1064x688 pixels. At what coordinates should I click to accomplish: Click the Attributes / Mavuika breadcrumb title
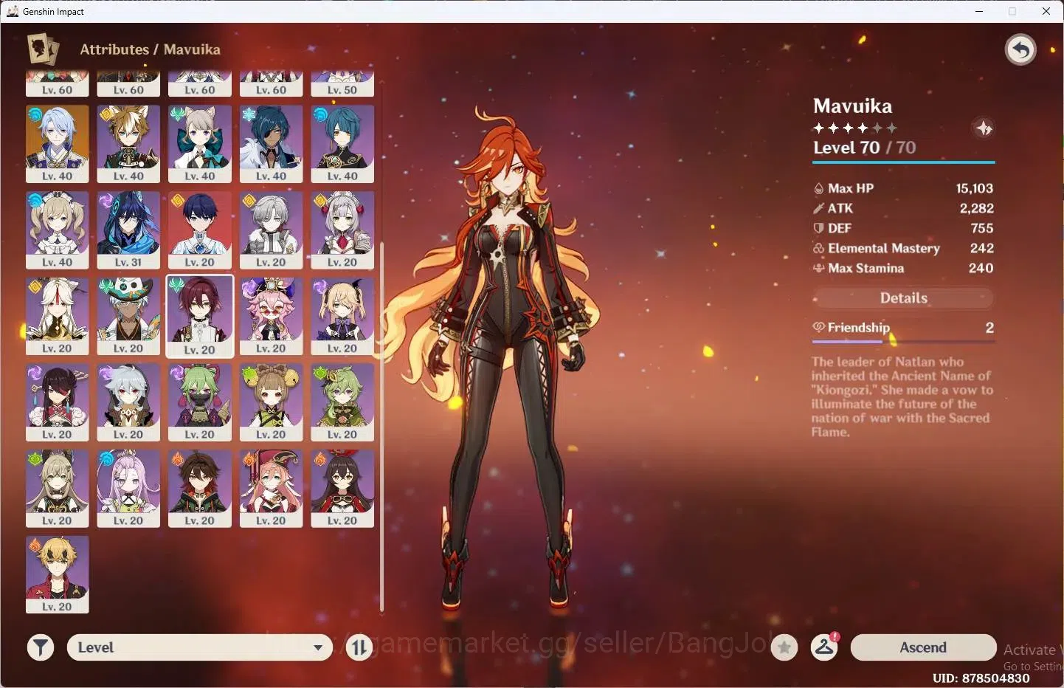pos(150,49)
